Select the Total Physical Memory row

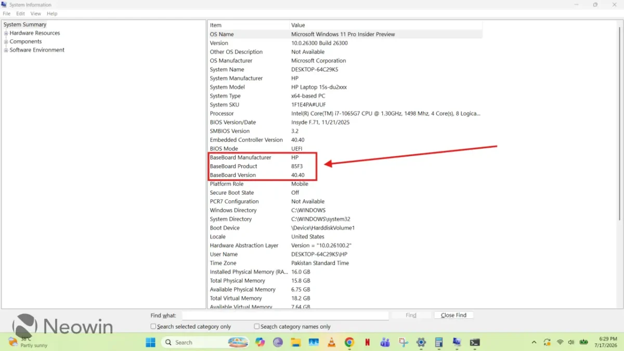(x=345, y=281)
